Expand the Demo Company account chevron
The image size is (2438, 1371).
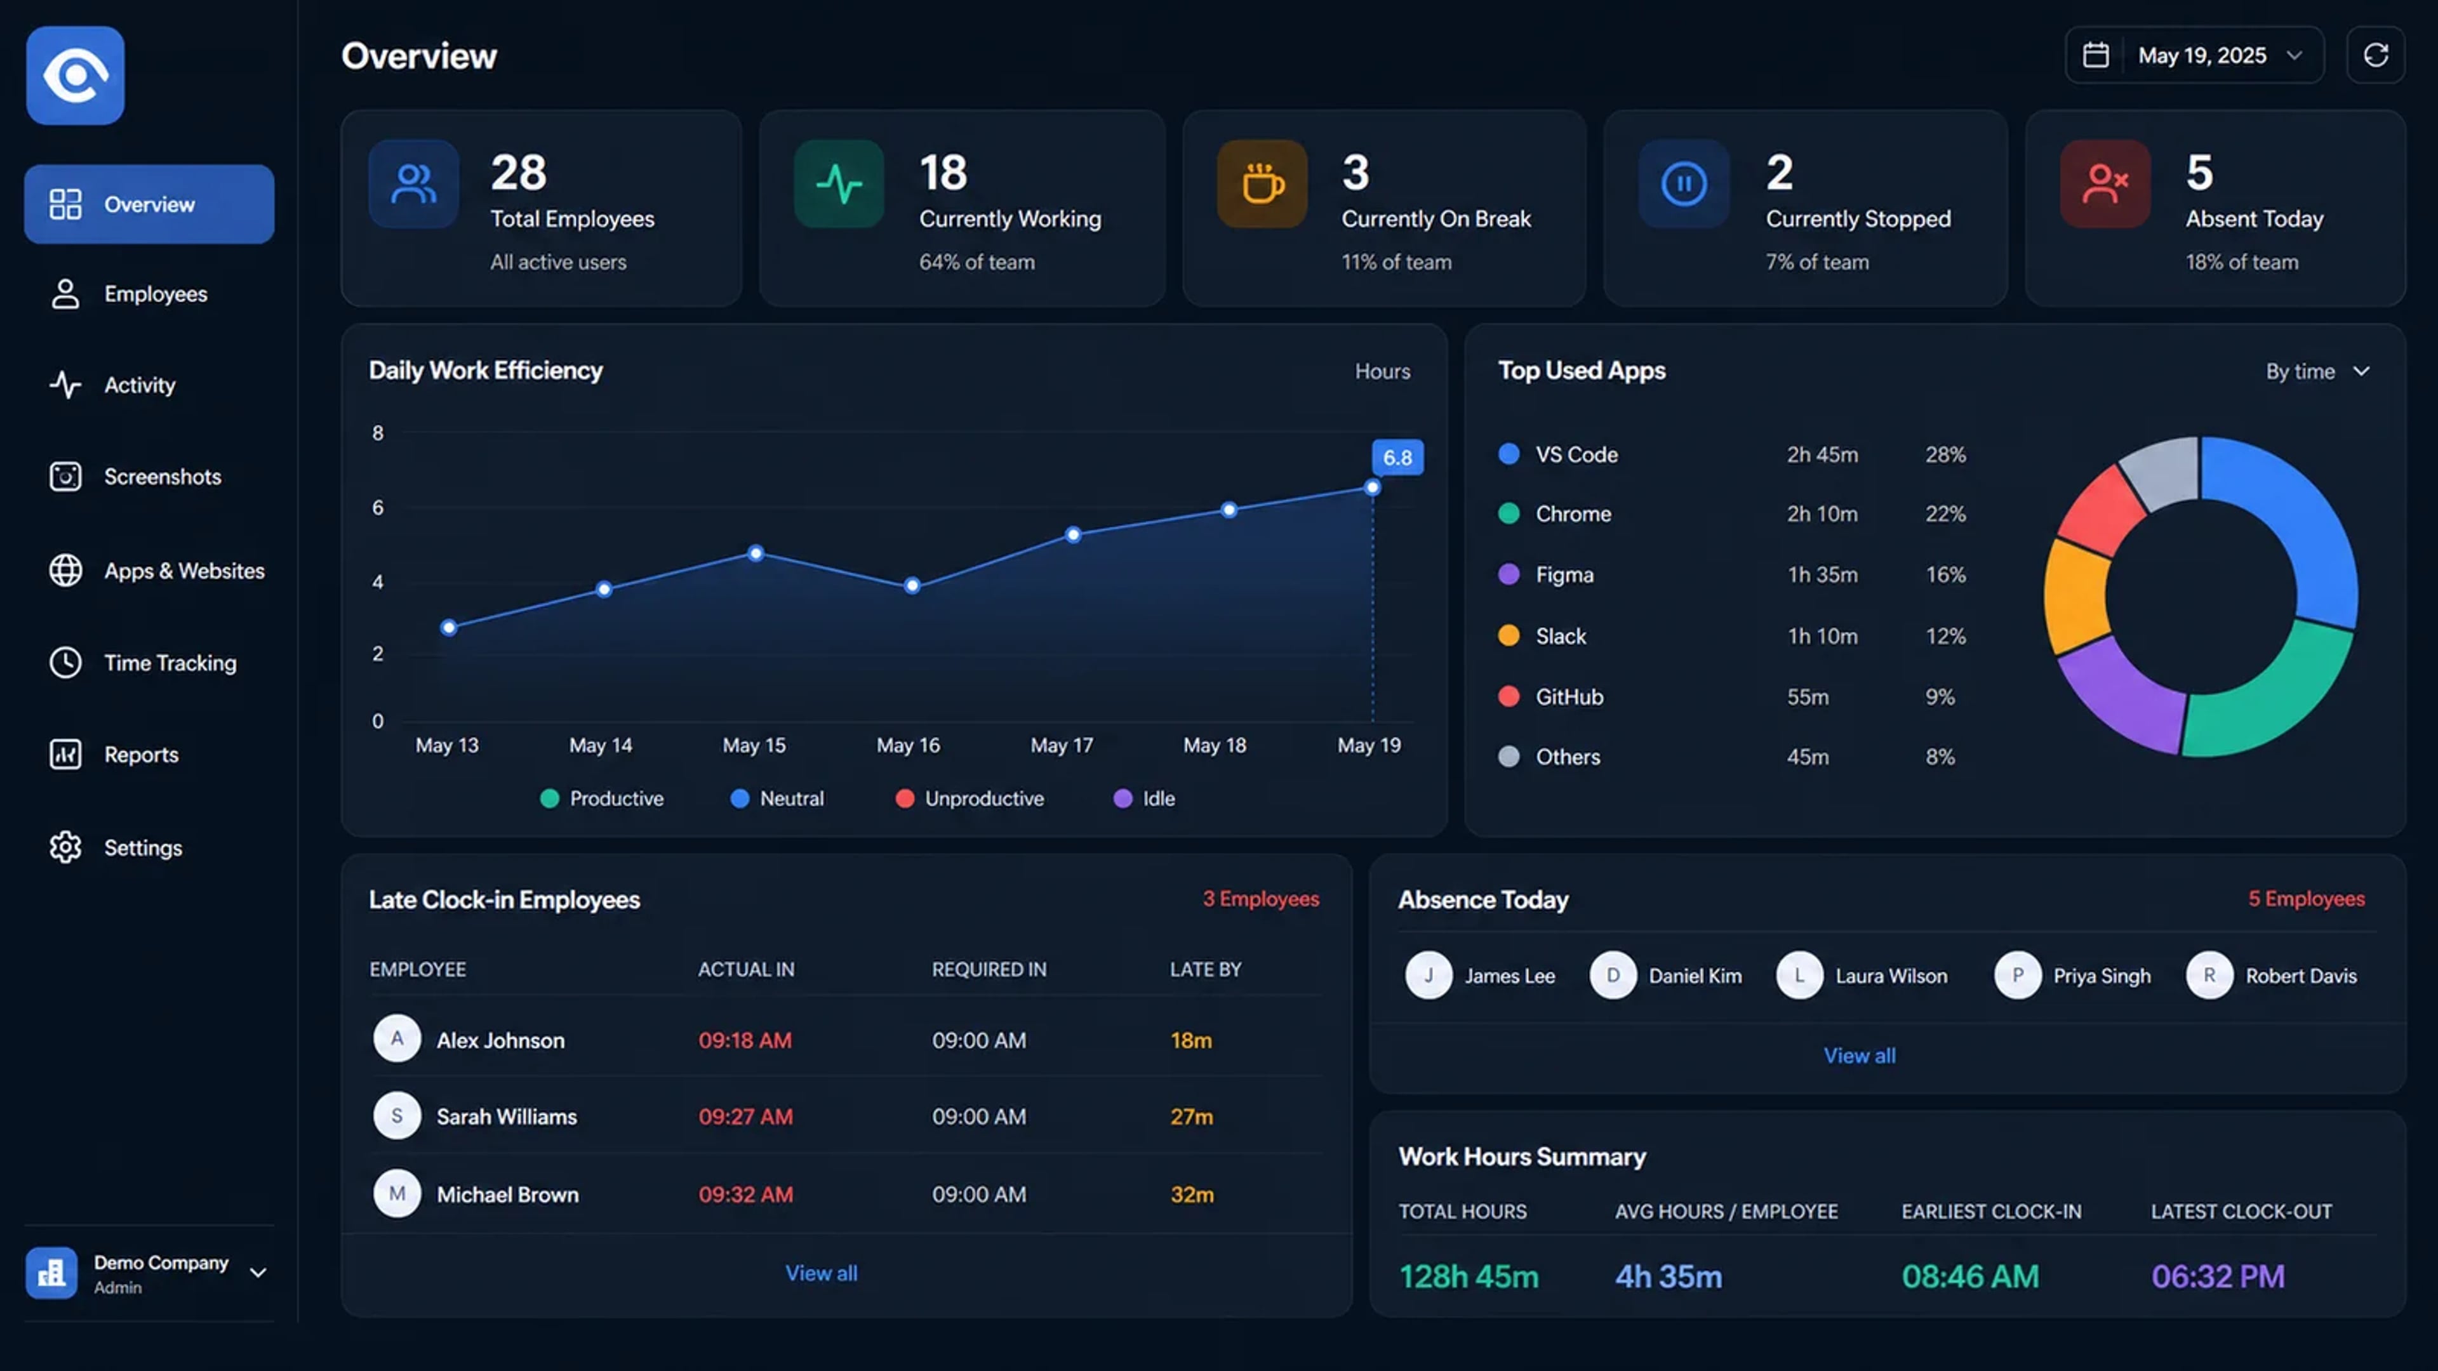point(257,1273)
